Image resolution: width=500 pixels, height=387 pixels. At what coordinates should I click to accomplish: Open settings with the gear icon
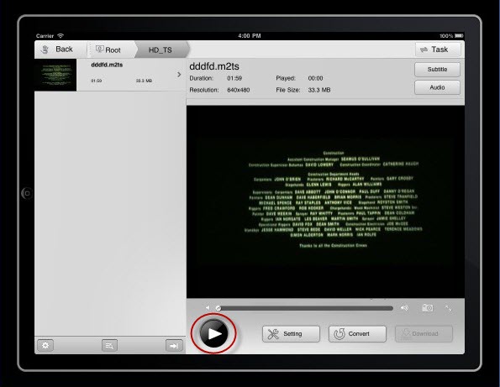click(x=45, y=345)
